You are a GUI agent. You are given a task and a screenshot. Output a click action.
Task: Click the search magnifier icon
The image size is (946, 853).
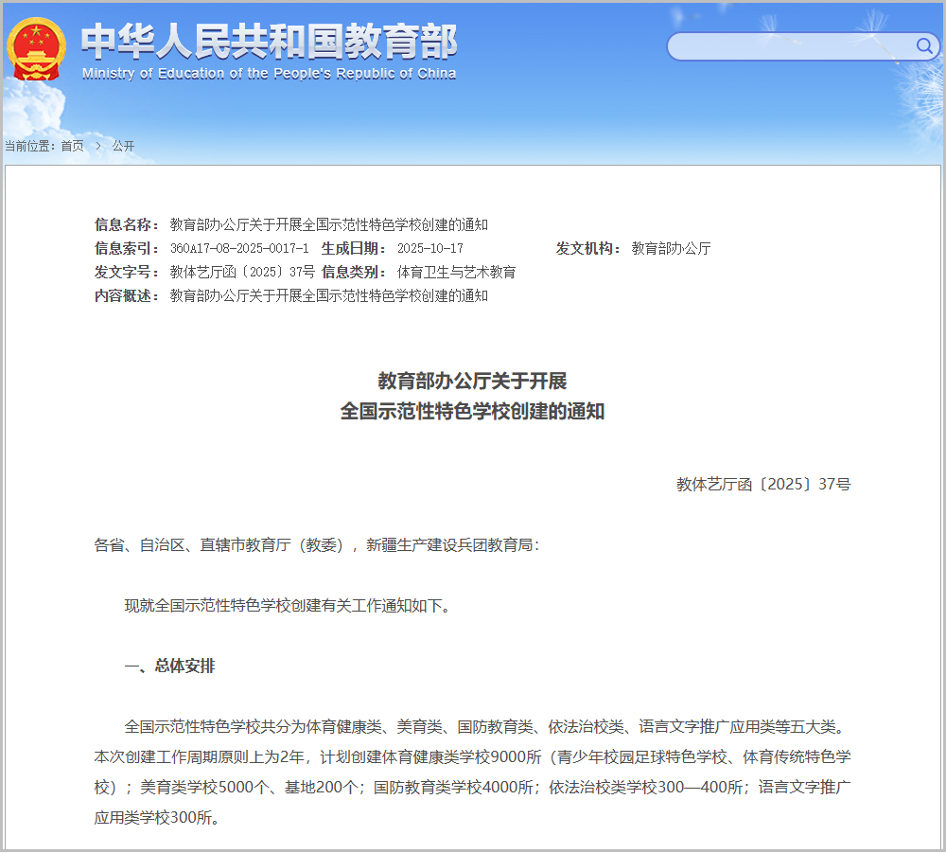924,45
